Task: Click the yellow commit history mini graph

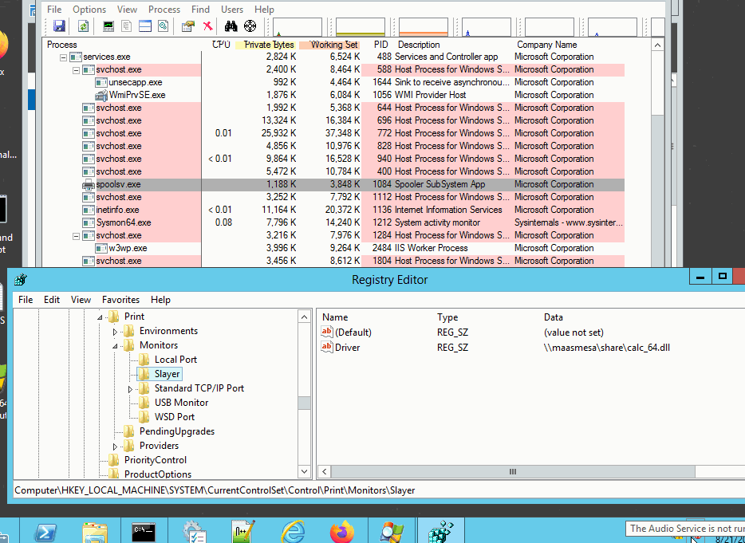Action: coord(361,26)
